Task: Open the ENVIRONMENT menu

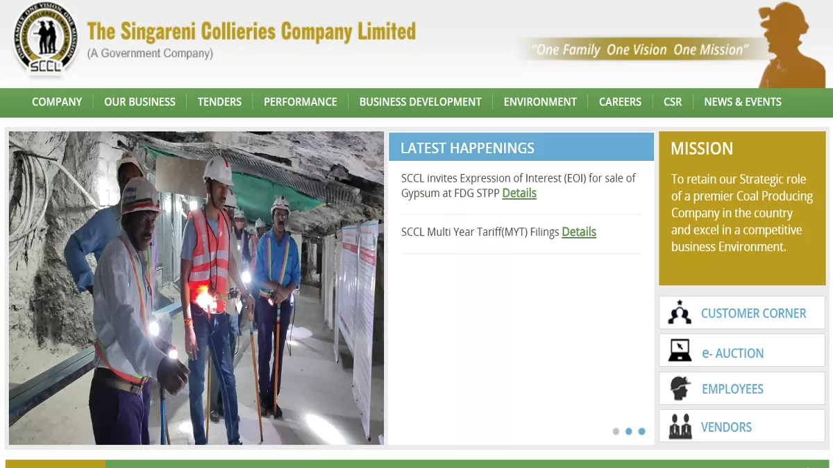Action: (540, 102)
